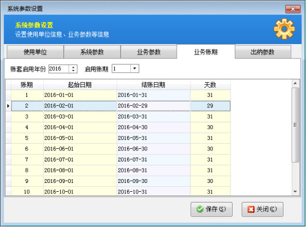Open the 启用账期 dropdown list
Image resolution: width=306 pixels, height=227 pixels.
point(134,68)
